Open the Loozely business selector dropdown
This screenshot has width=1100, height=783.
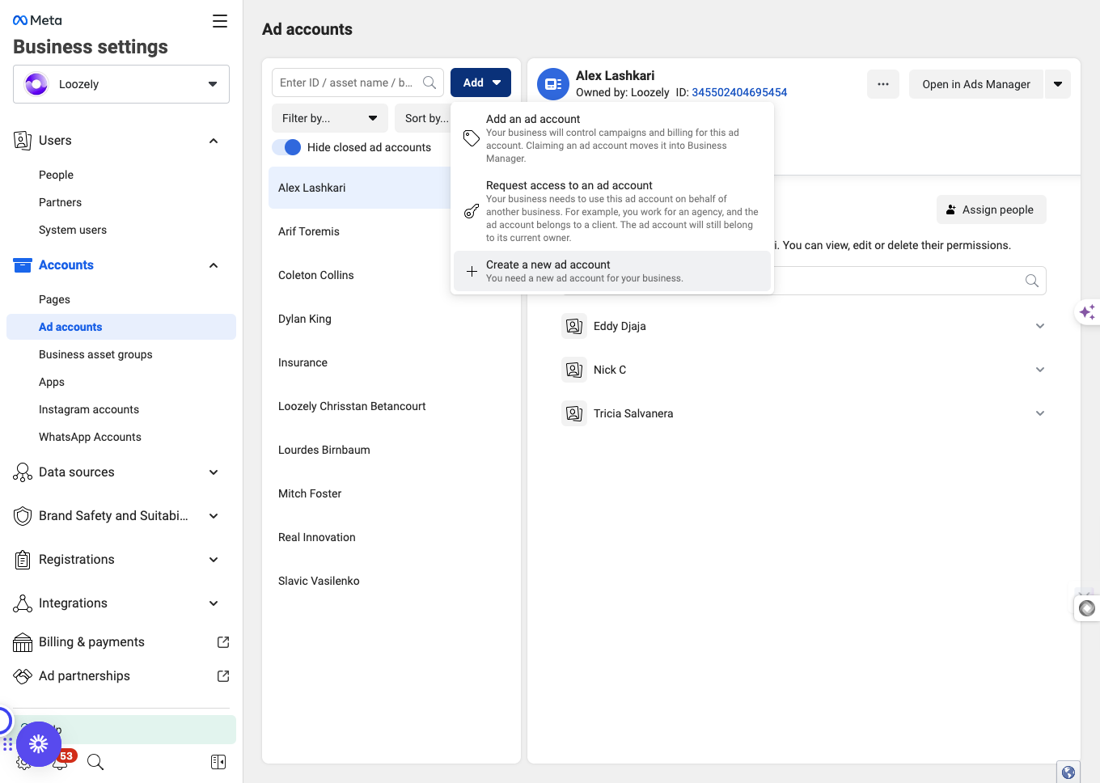[x=121, y=84]
